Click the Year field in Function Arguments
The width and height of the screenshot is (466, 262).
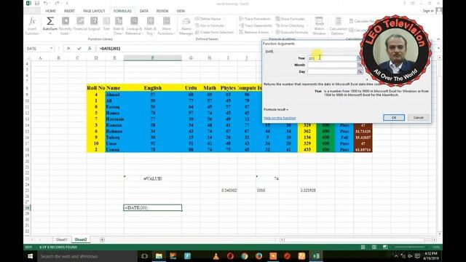pyautogui.click(x=332, y=58)
